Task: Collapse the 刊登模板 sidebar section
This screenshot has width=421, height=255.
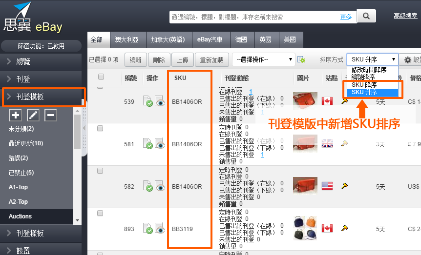Action: pos(42,97)
